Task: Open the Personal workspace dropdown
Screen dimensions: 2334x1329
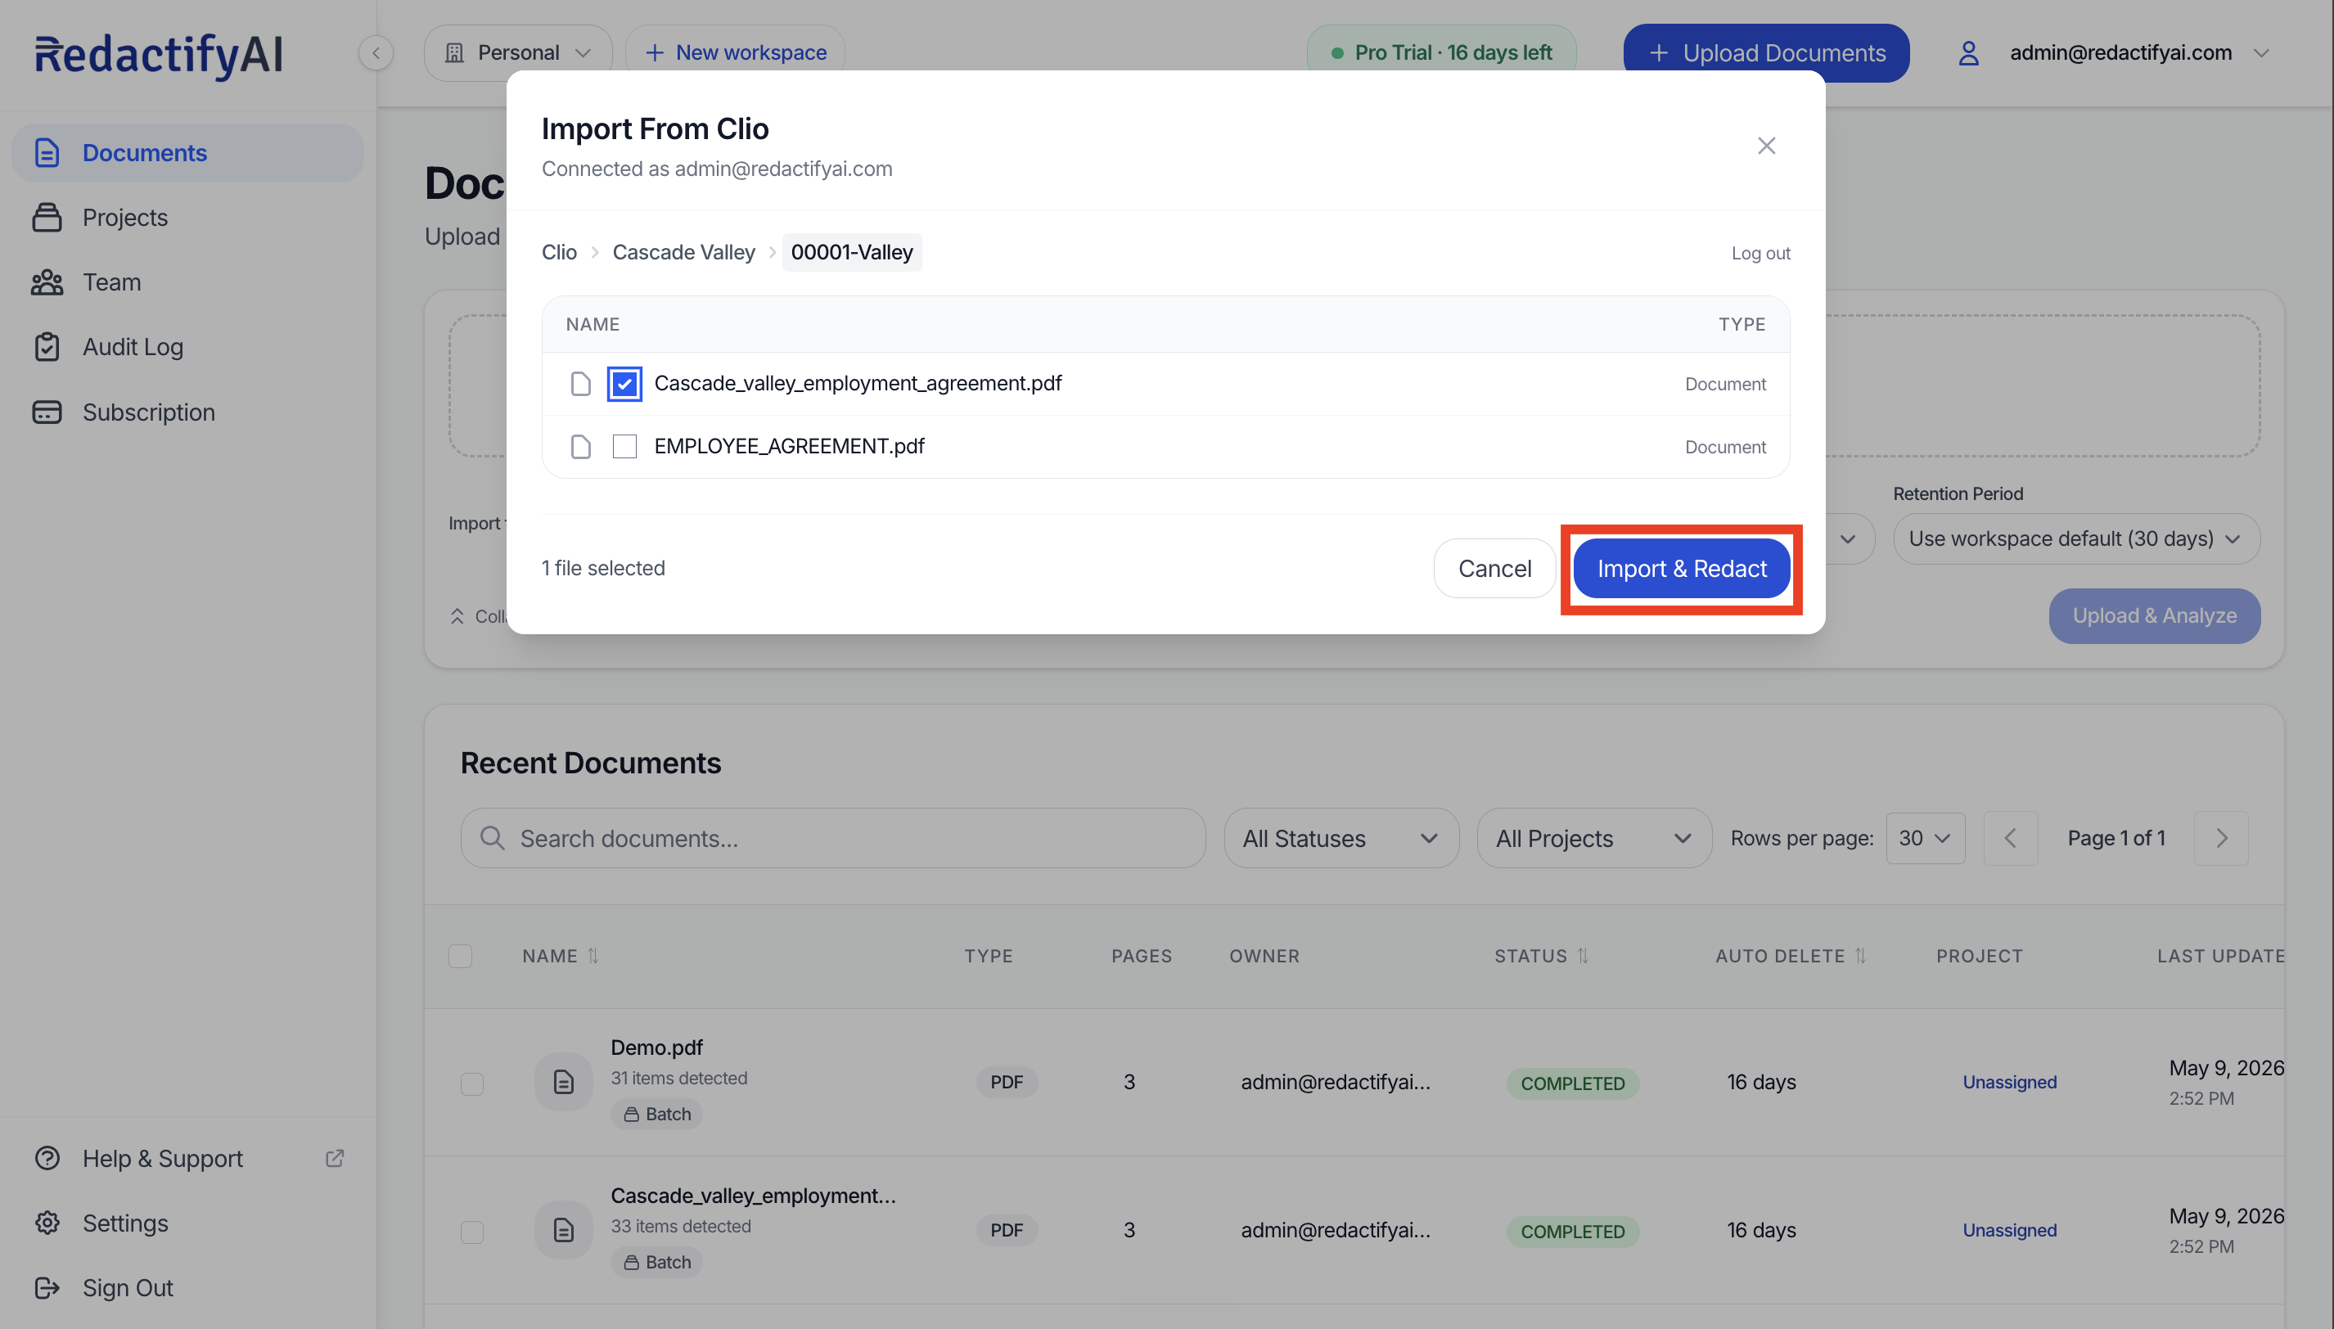Action: click(517, 53)
